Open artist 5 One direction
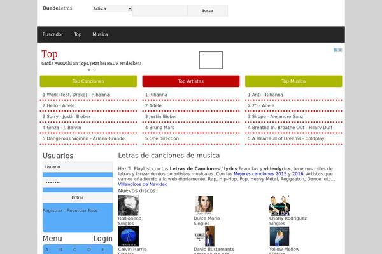382x254 pixels. 162,138
